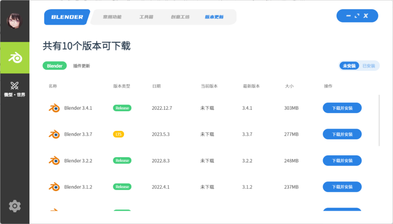
Task: Click the Release badge for Blender 3.2.2
Action: click(122, 160)
